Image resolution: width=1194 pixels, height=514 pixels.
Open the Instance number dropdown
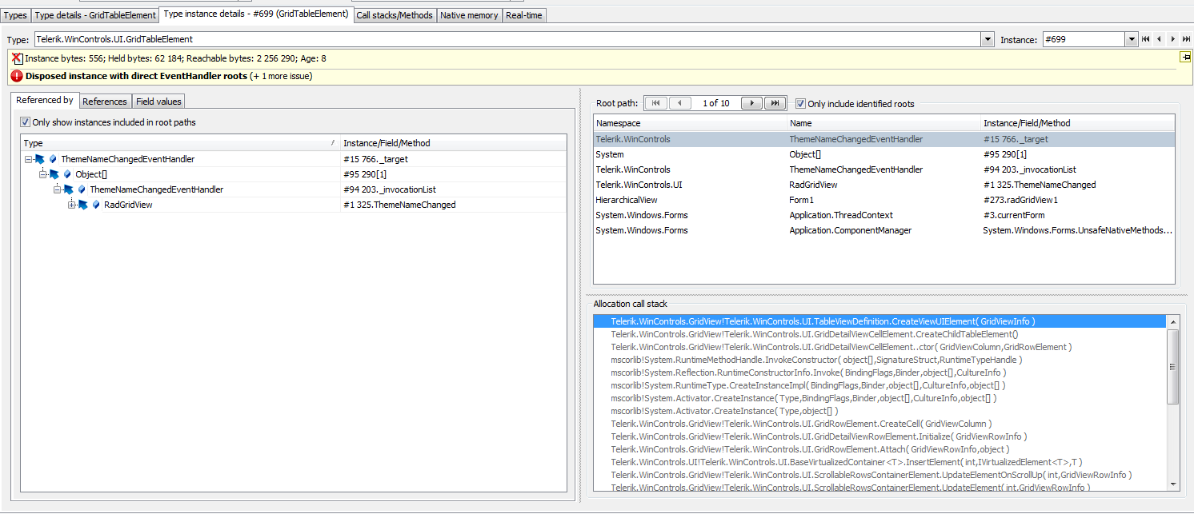(1131, 39)
